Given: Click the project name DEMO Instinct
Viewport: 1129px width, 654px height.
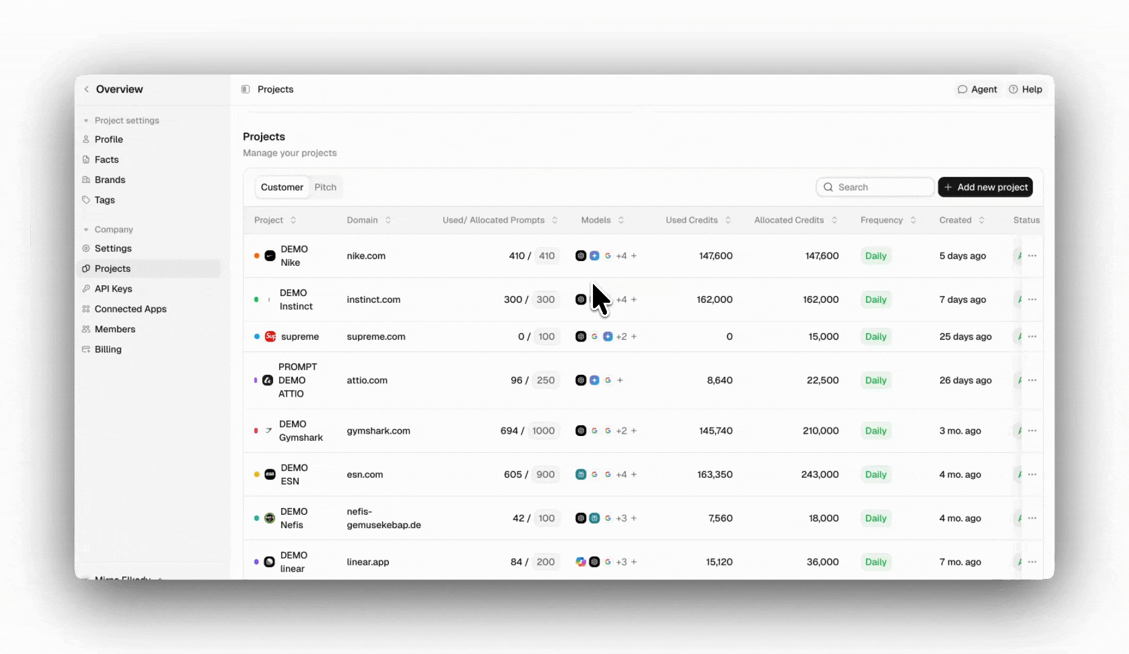Looking at the screenshot, I should [296, 299].
